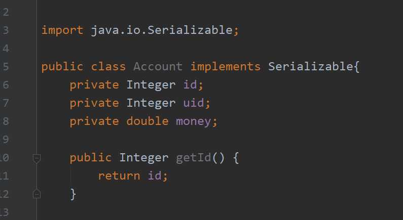Screen dimensions: 403x220
Task: Click the double type keyword
Action: (148, 121)
